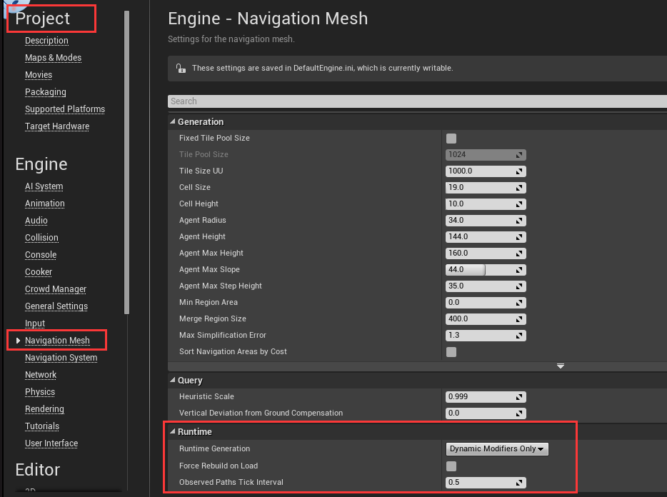The image size is (667, 497).
Task: Click the settings Search field
Action: coord(417,101)
